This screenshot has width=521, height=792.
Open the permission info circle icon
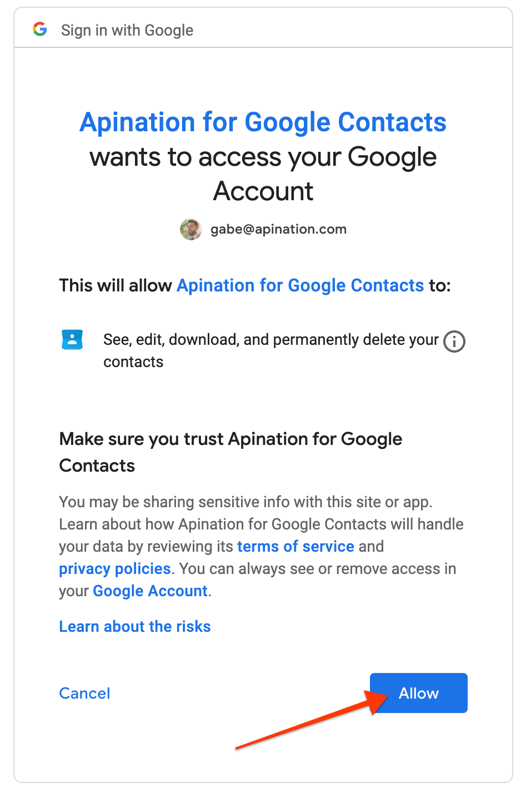[454, 341]
